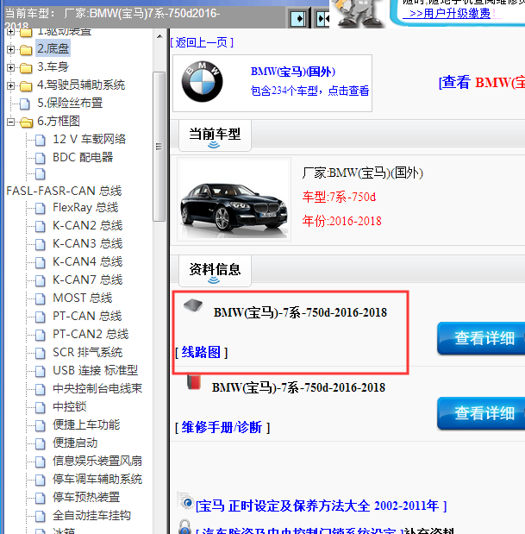
Task: Open the 12 V 车载网络 entry
Action: click(89, 139)
